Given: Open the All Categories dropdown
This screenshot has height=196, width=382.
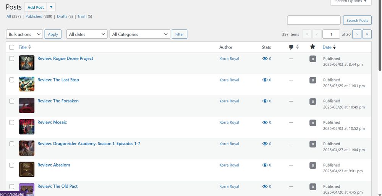Looking at the screenshot, I should pos(140,34).
